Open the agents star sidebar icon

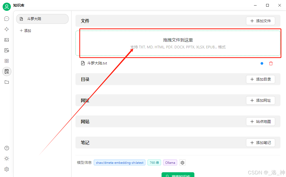pos(7,29)
